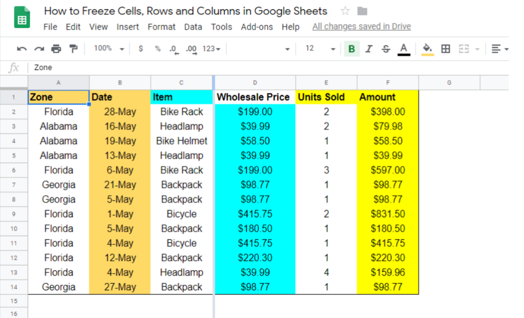Click the Fill color bucket icon

click(428, 48)
